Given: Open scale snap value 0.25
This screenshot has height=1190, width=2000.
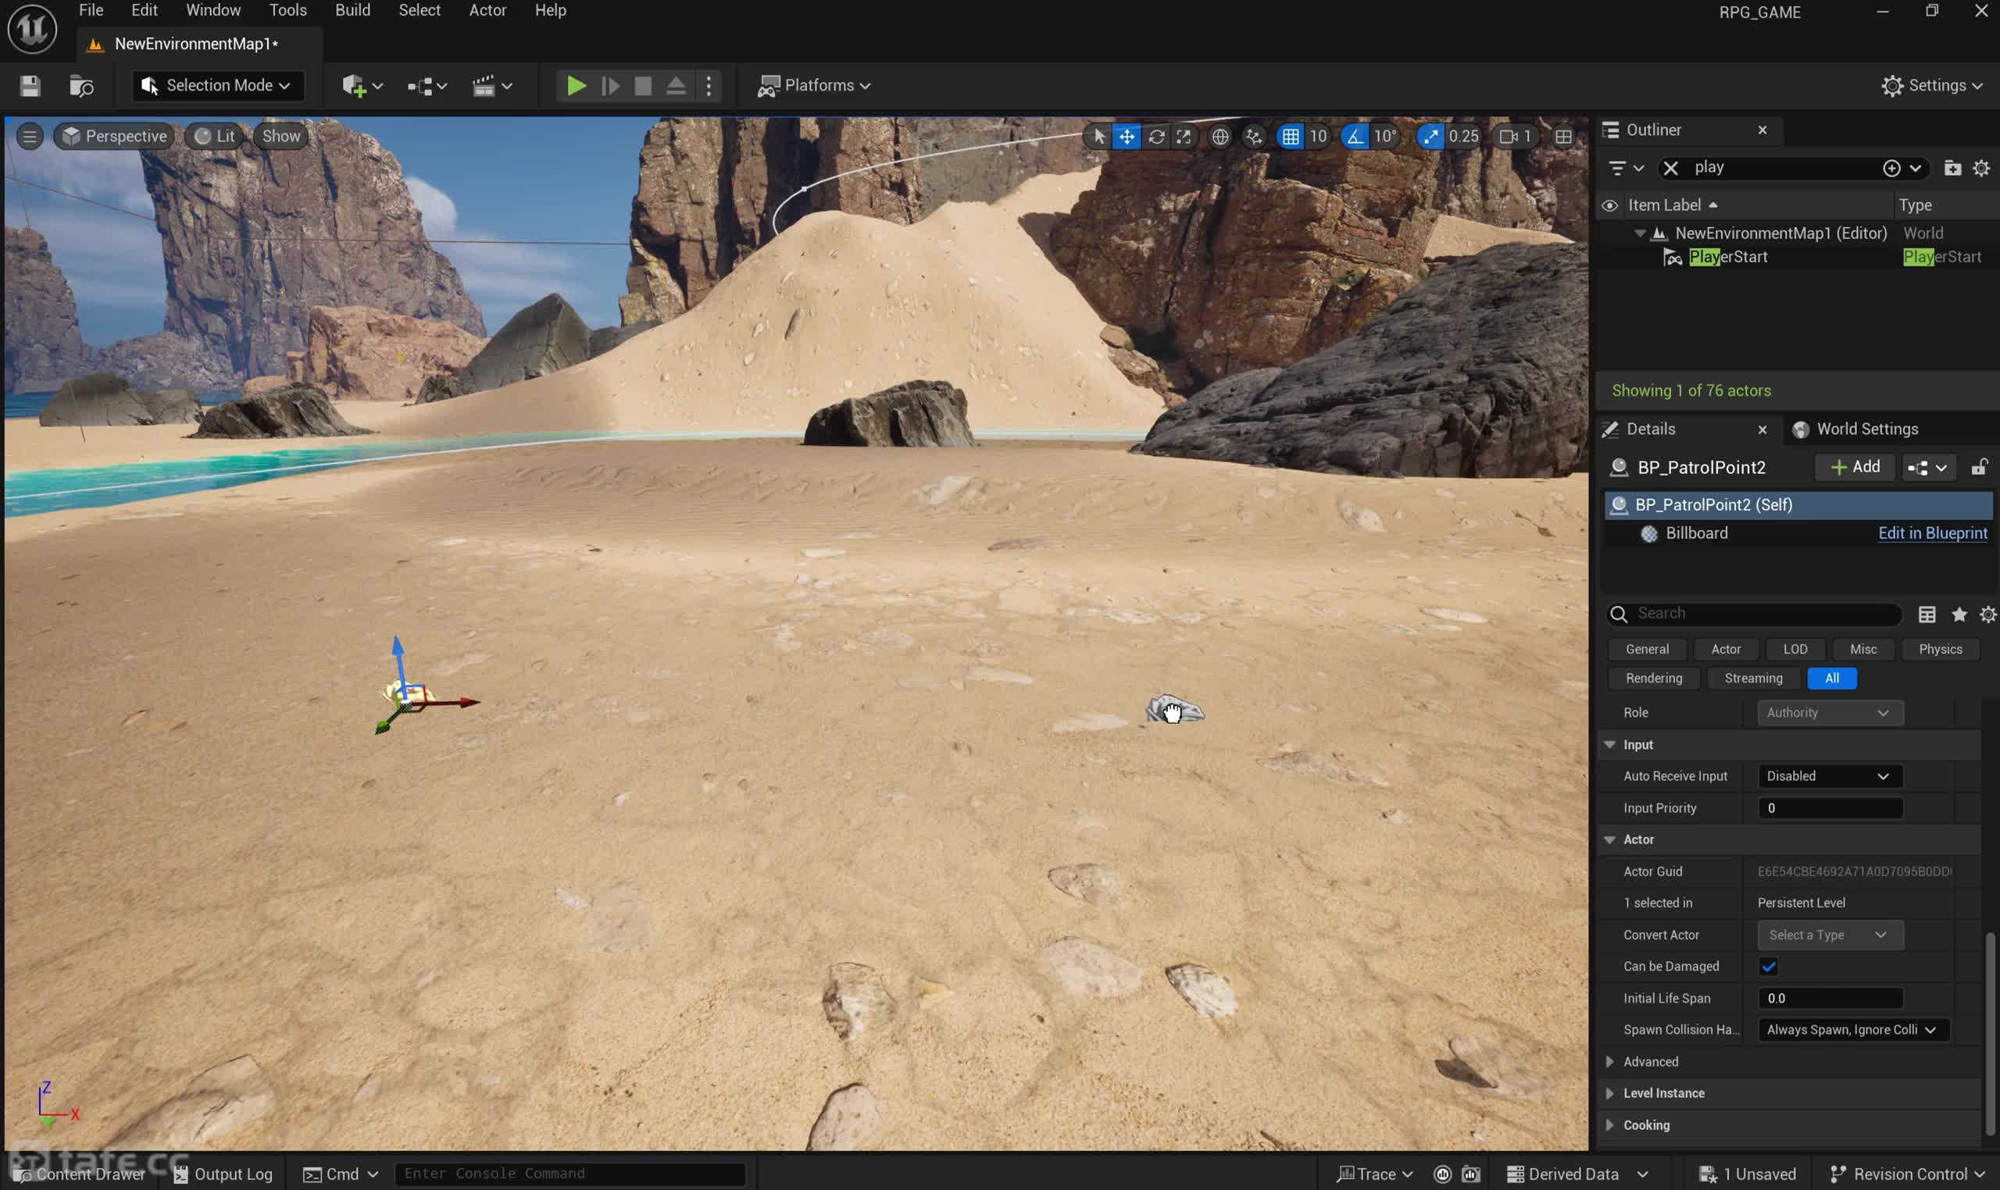Looking at the screenshot, I should click(x=1463, y=137).
